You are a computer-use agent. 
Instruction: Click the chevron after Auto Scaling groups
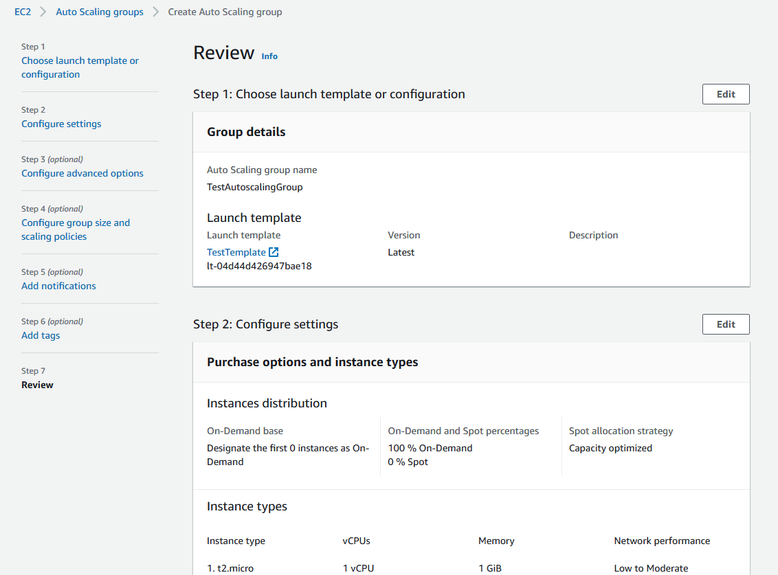pyautogui.click(x=156, y=12)
